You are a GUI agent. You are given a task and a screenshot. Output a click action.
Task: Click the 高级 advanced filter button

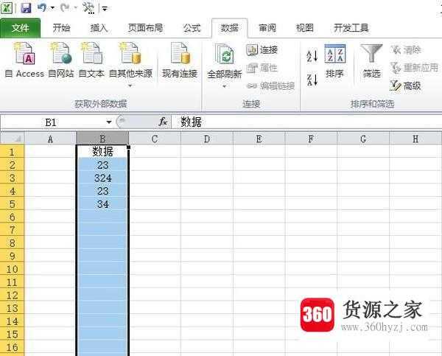click(406, 85)
